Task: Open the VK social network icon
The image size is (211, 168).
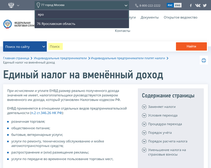Action: click(x=198, y=5)
